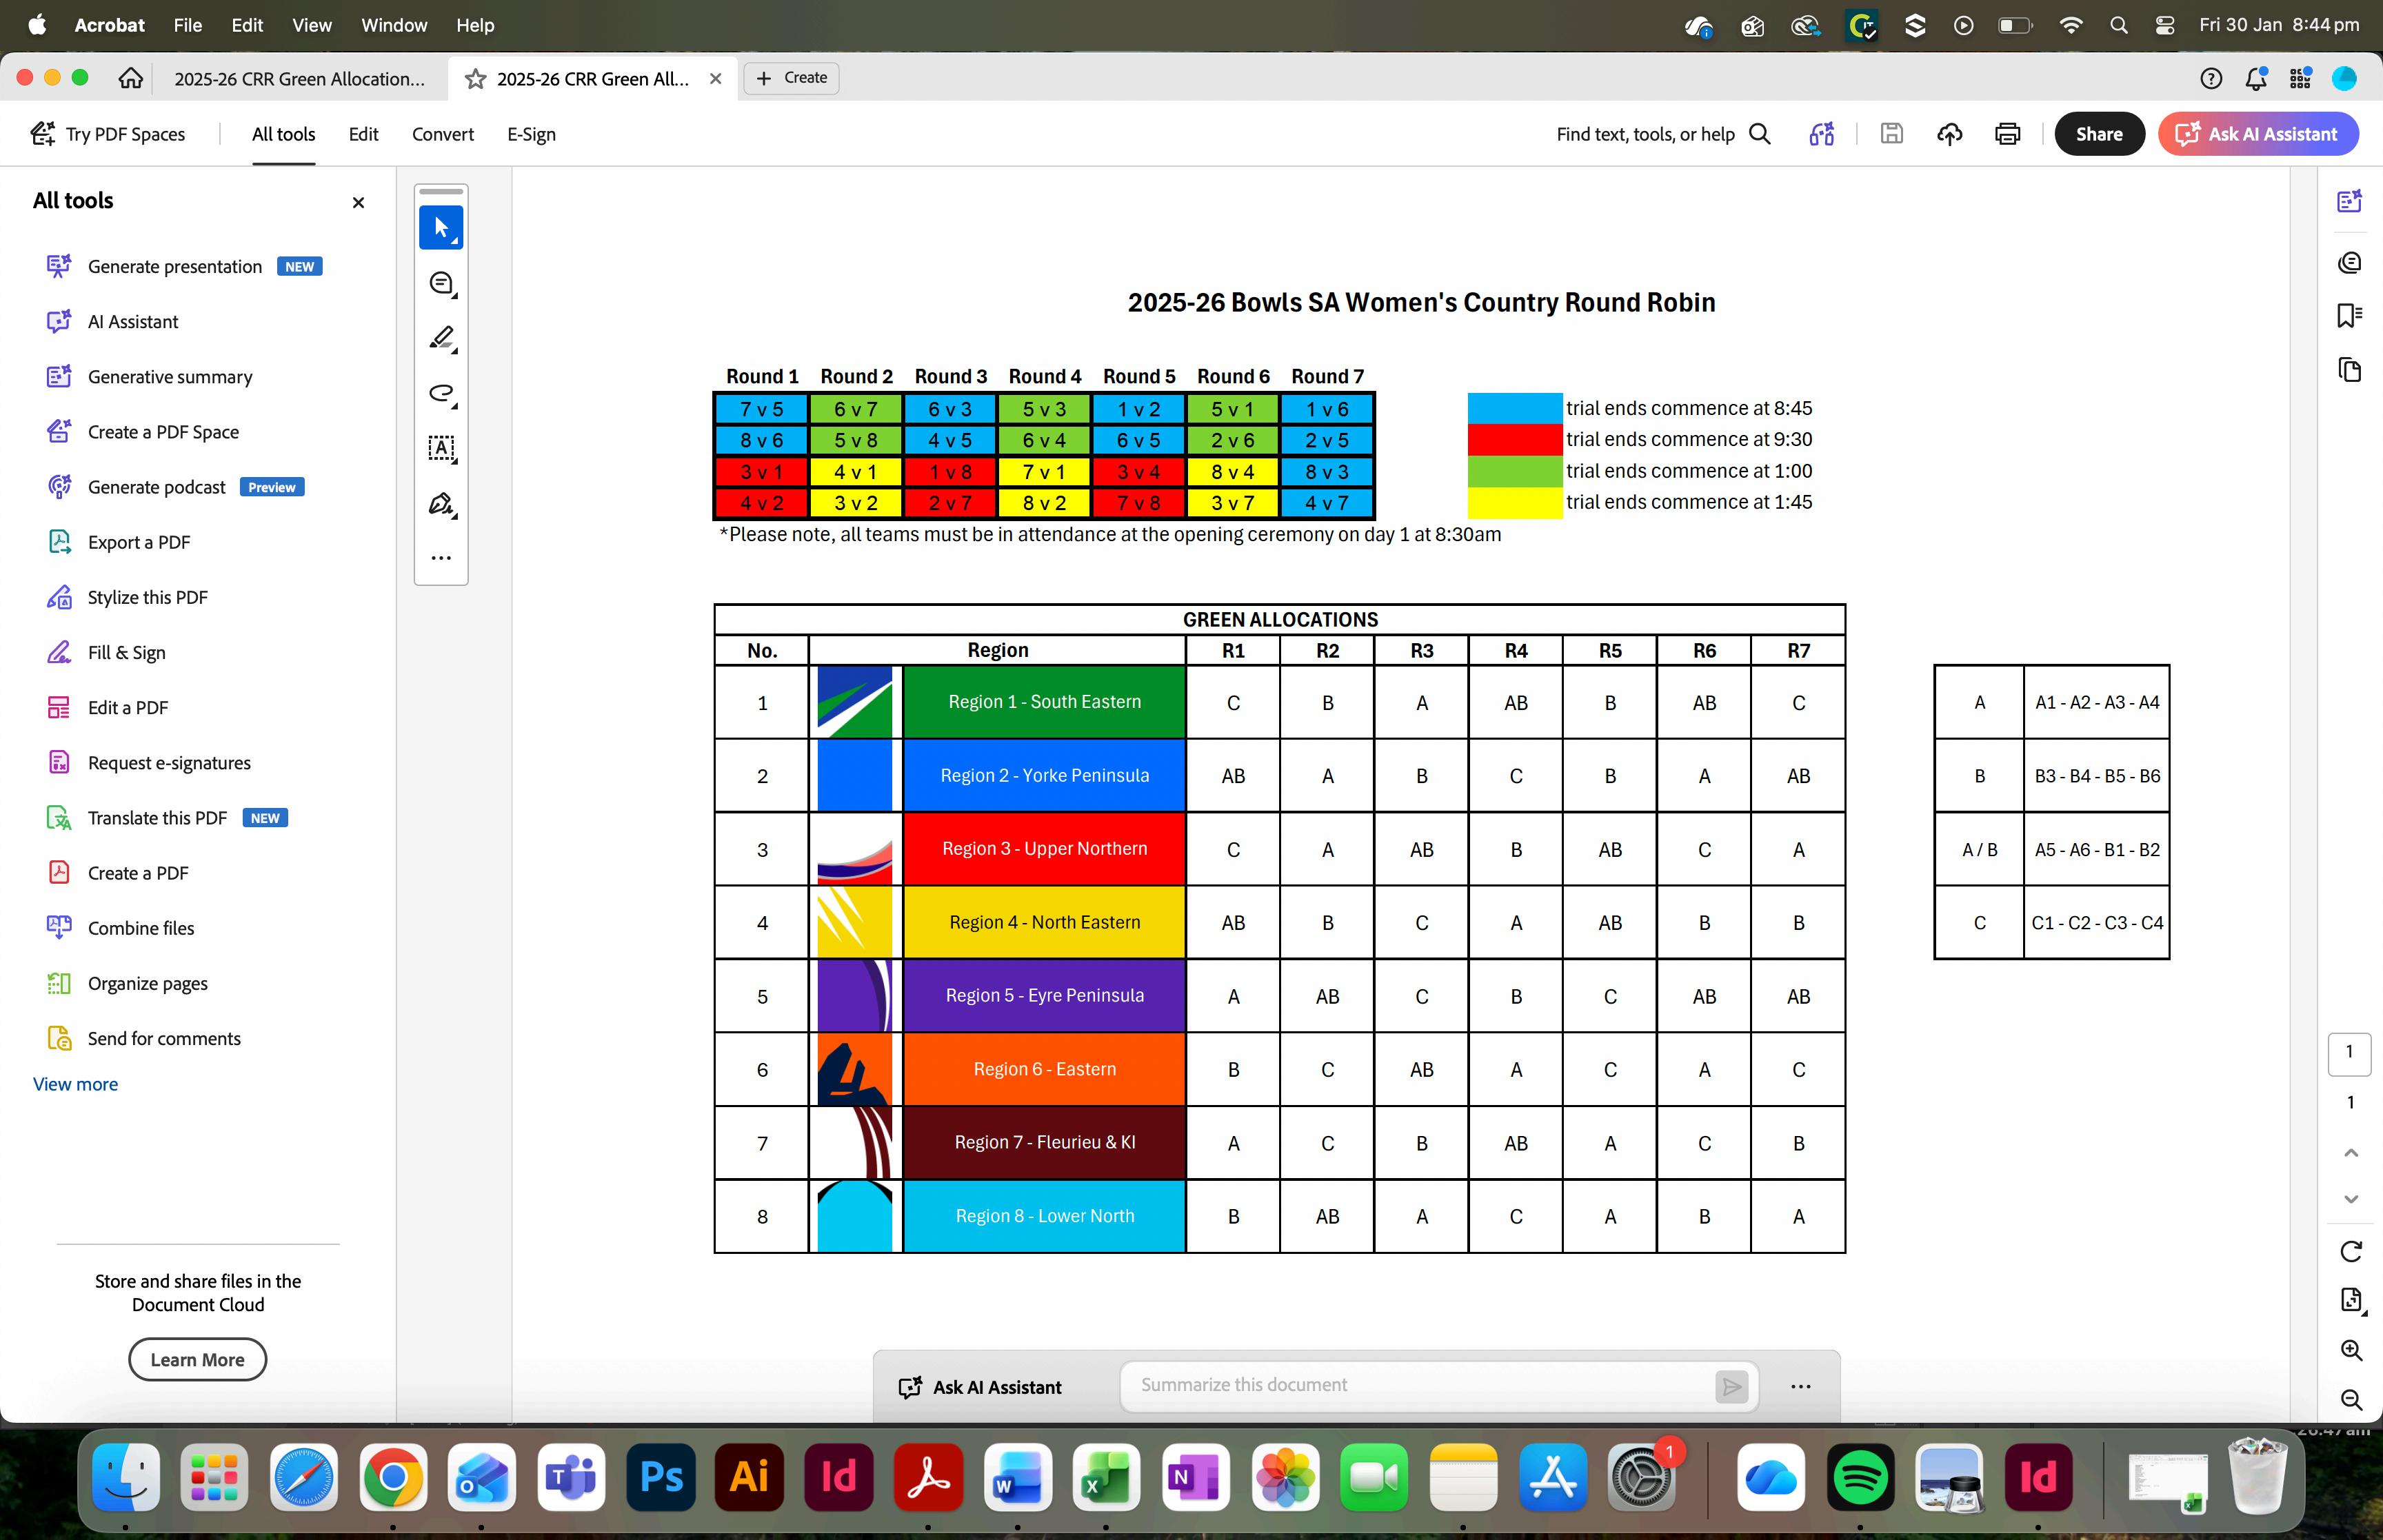The image size is (2383, 1540).
Task: Zoom in using magnifier plus icon
Action: pyautogui.click(x=2350, y=1350)
